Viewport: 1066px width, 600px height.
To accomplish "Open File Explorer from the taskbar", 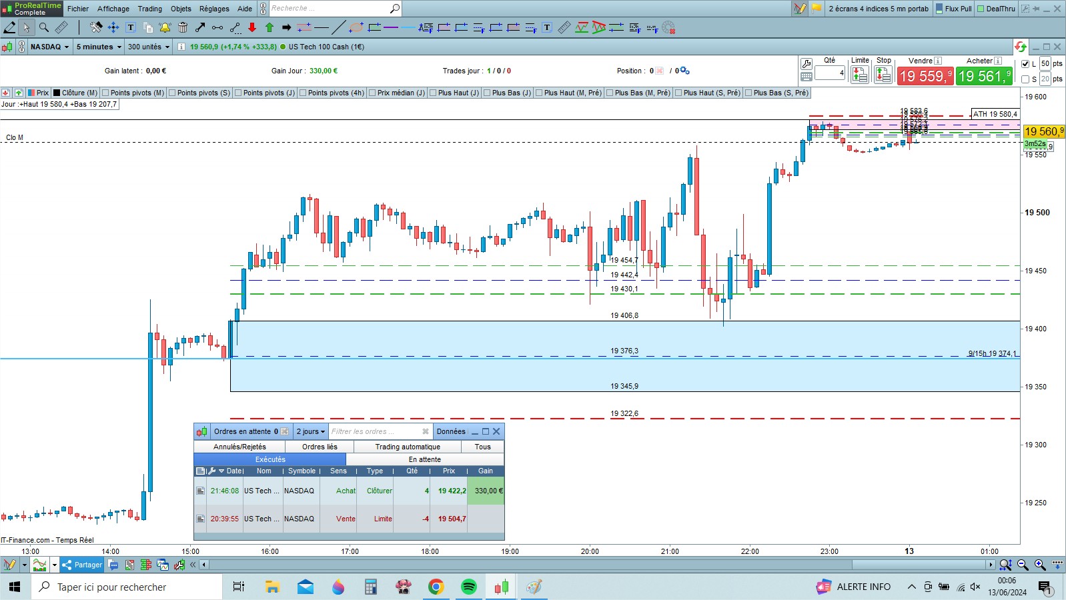I will (x=272, y=587).
